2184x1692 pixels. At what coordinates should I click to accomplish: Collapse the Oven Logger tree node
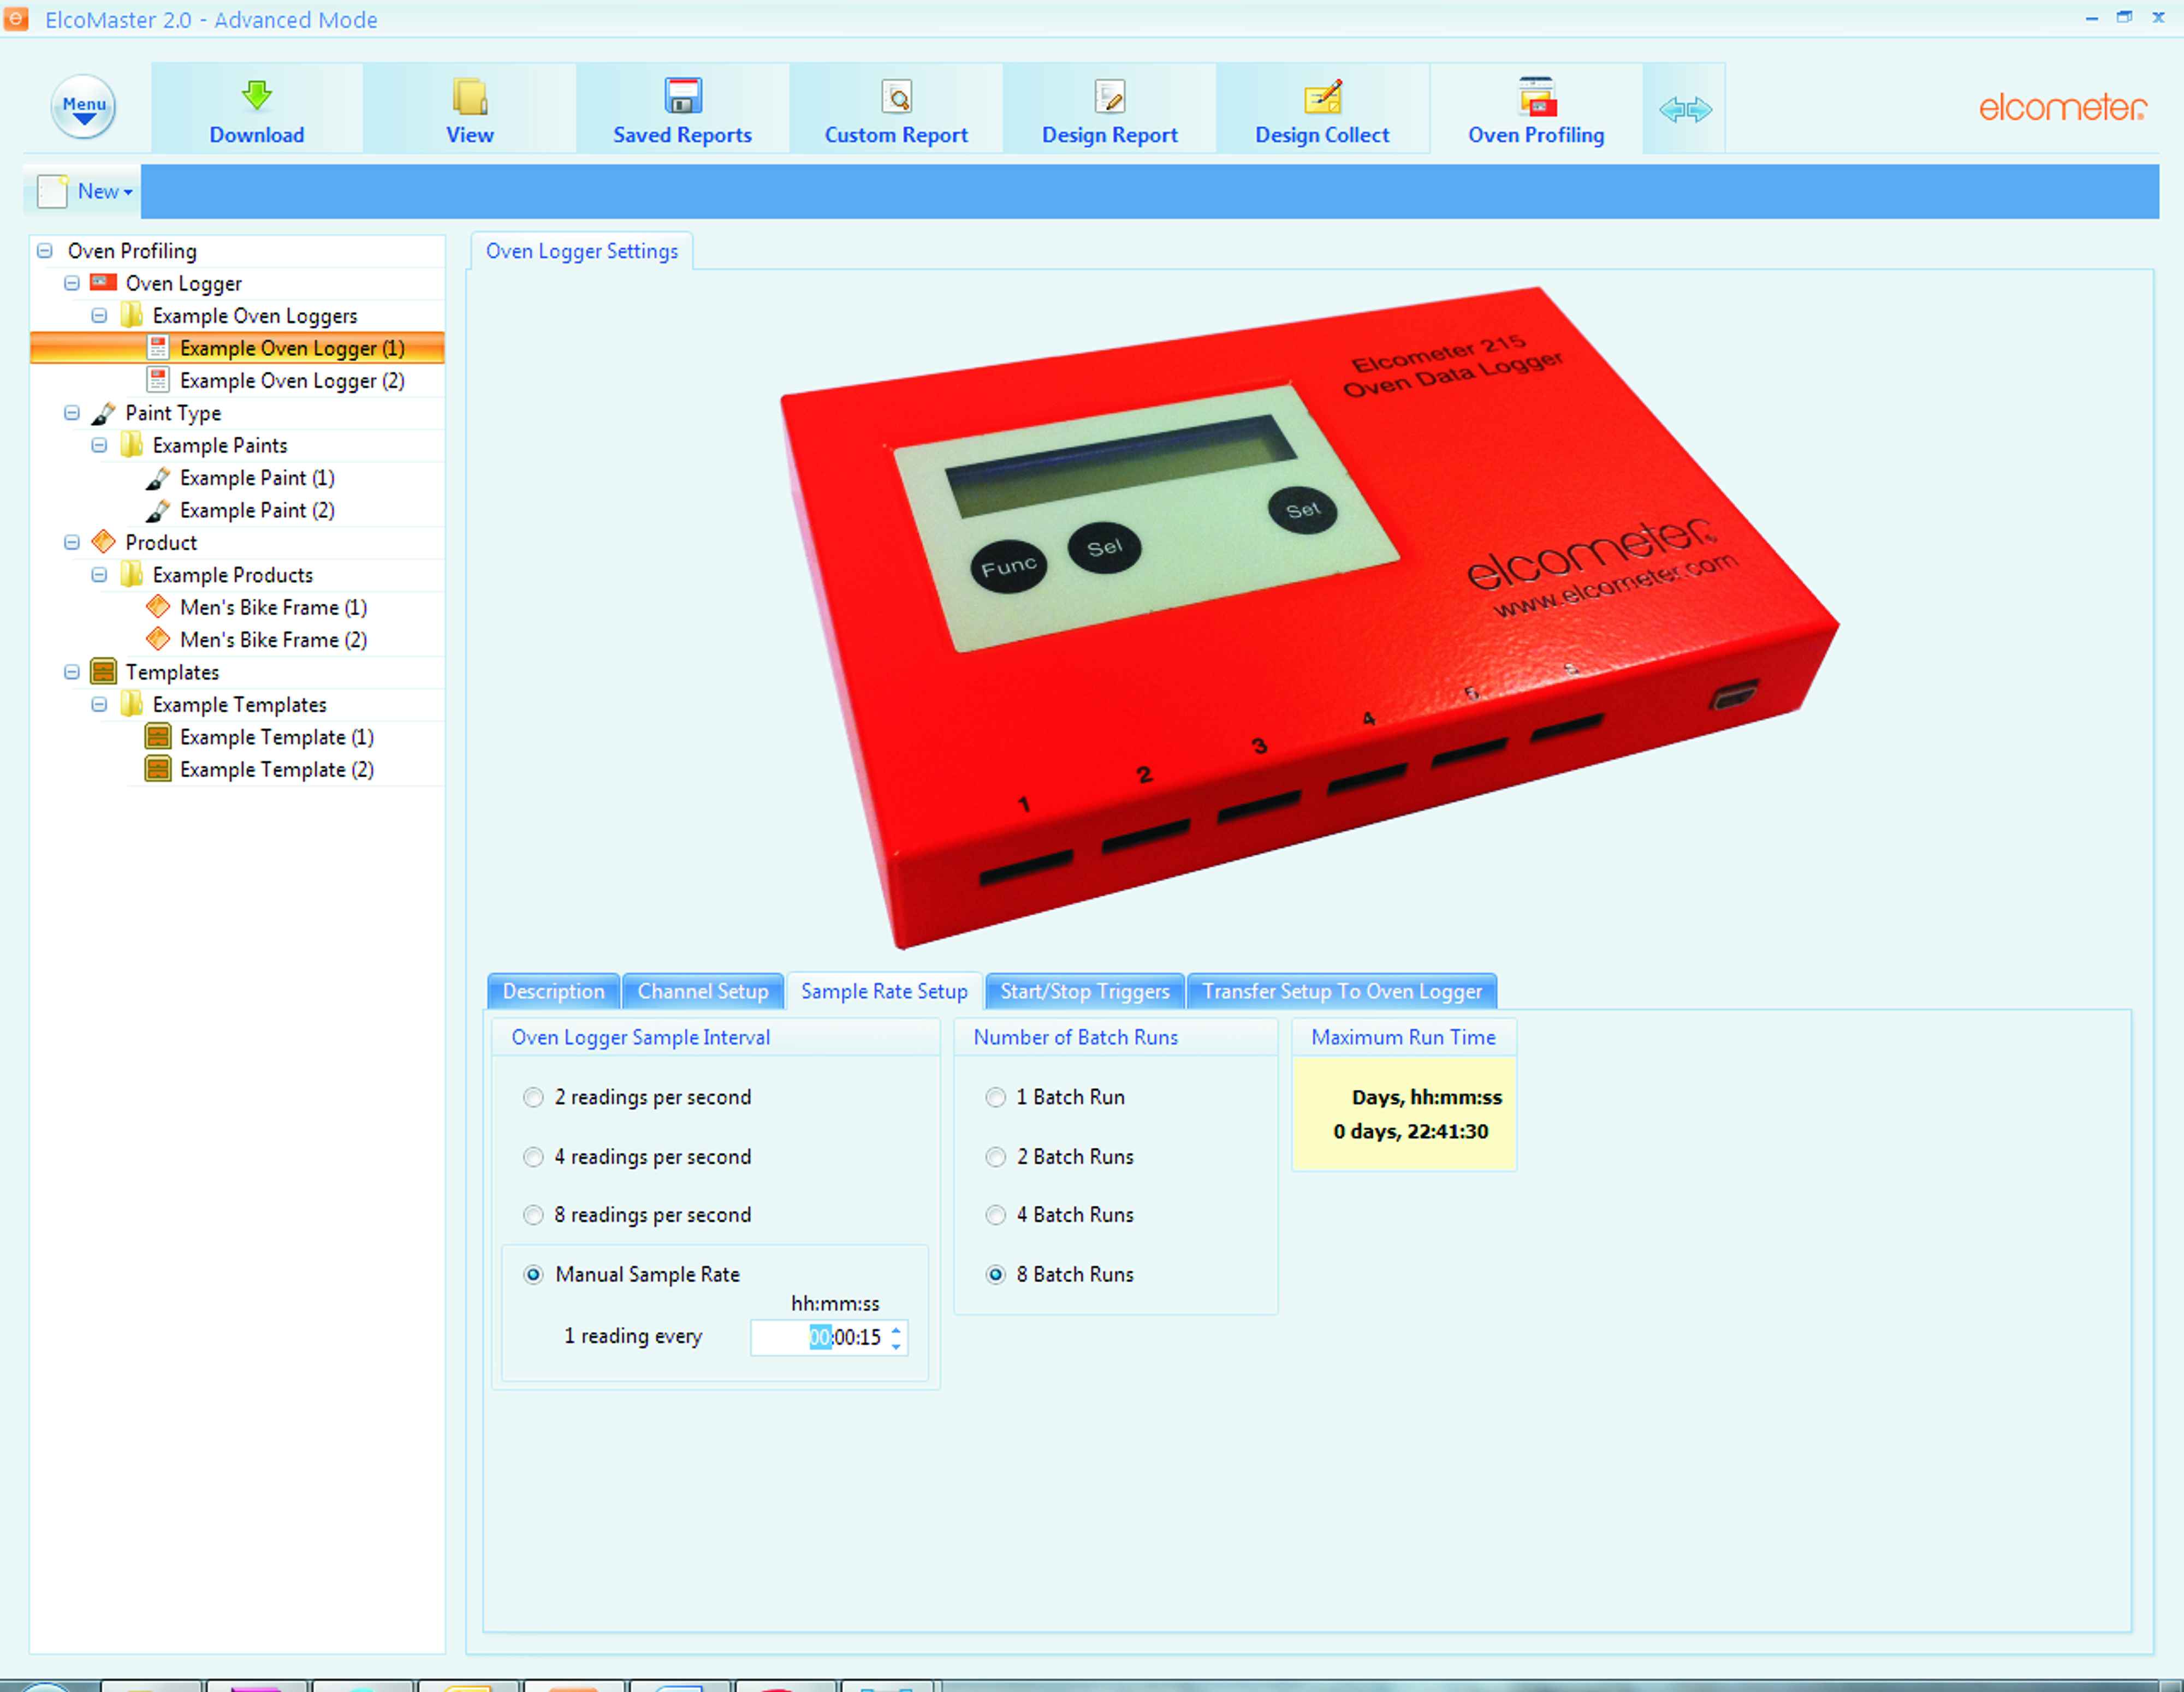(72, 284)
